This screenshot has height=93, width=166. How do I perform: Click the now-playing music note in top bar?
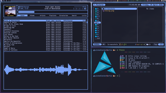point(94,1)
